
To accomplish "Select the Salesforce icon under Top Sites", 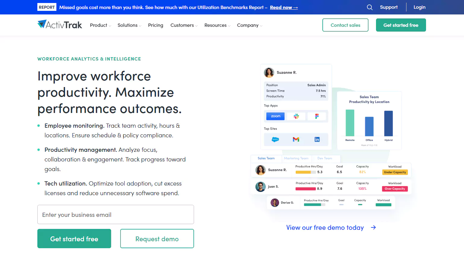I will [275, 139].
